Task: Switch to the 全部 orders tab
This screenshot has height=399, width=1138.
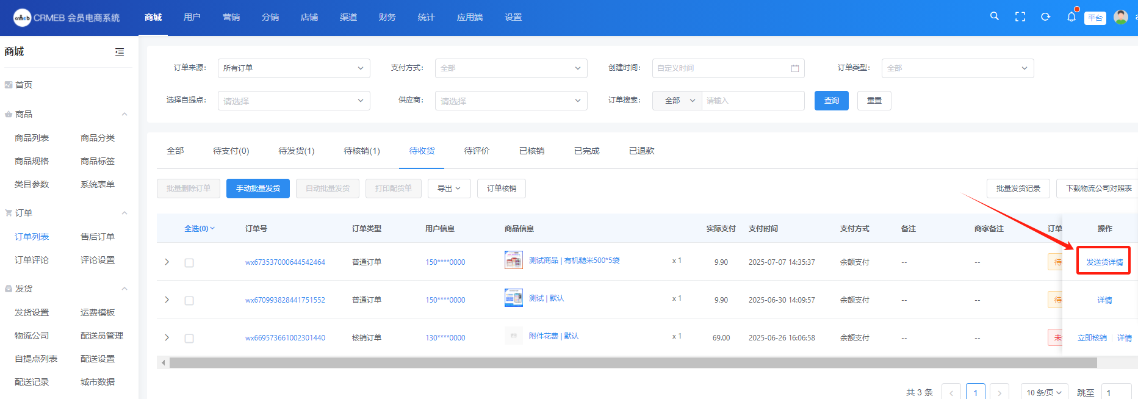Action: pyautogui.click(x=175, y=151)
